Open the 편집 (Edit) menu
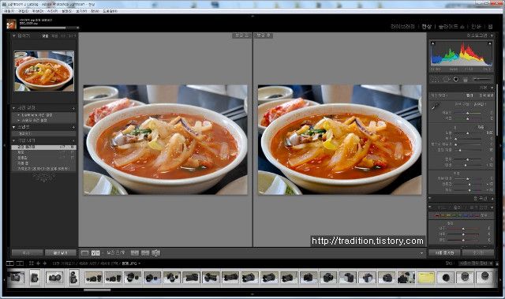The height and width of the screenshot is (299, 505). [x=23, y=11]
